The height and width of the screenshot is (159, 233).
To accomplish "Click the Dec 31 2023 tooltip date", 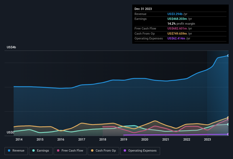I will [143, 9].
